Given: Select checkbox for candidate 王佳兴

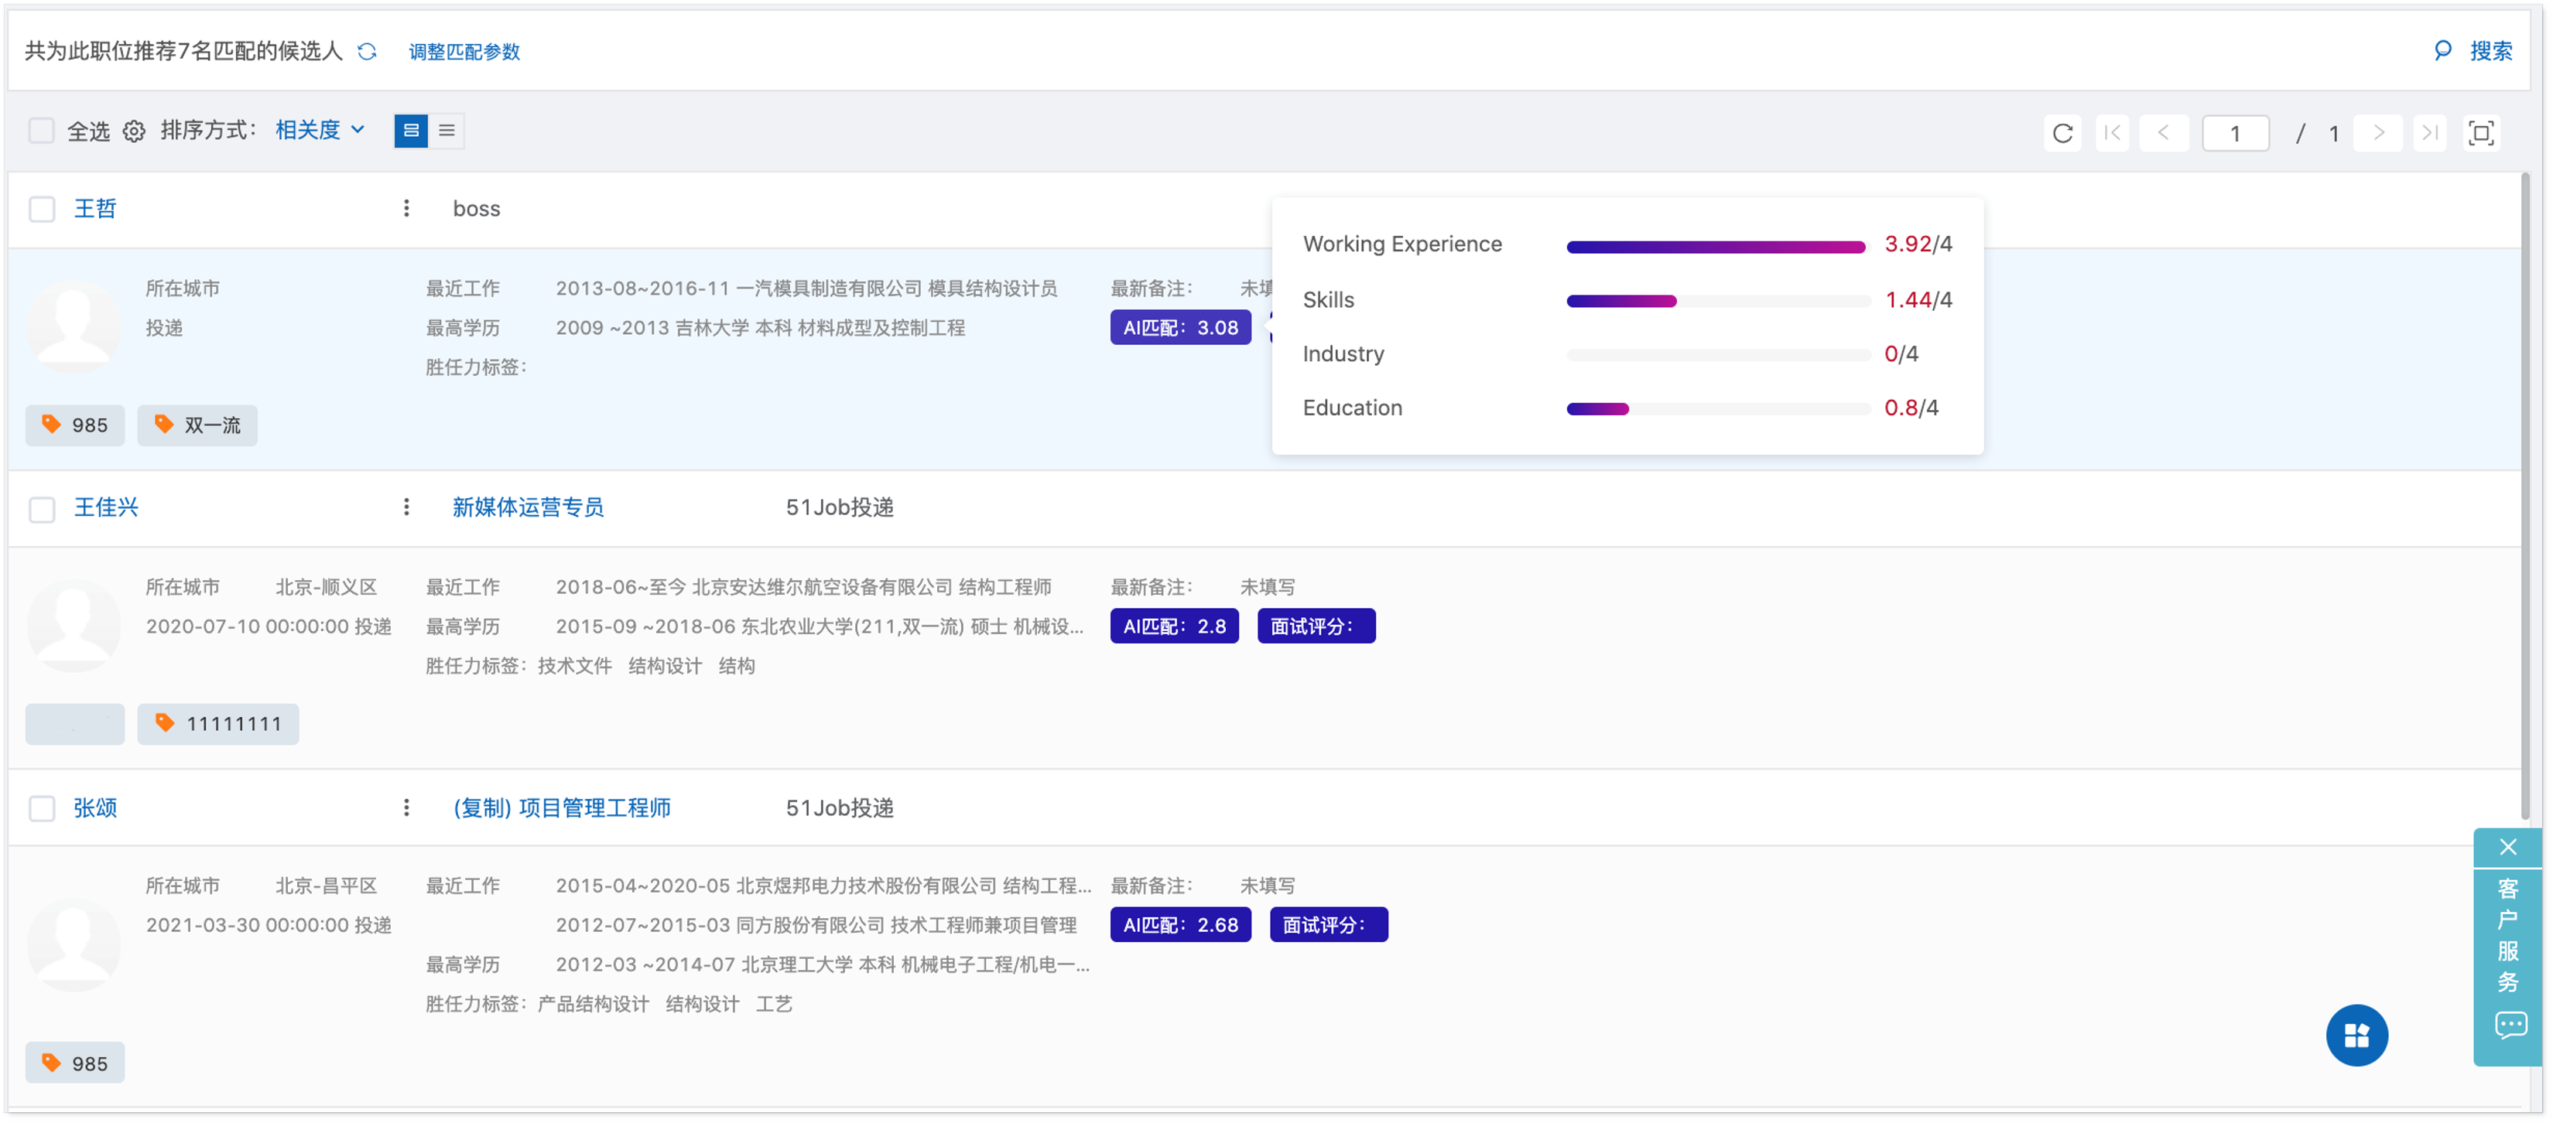Looking at the screenshot, I should coord(42,509).
